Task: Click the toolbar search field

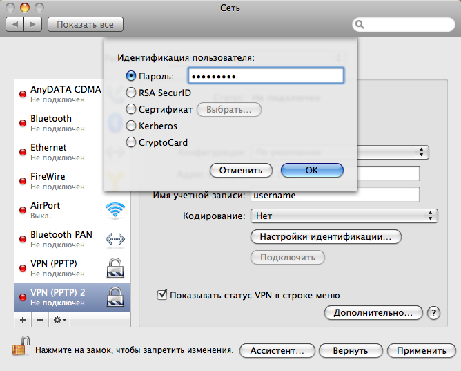Action: (x=403, y=24)
